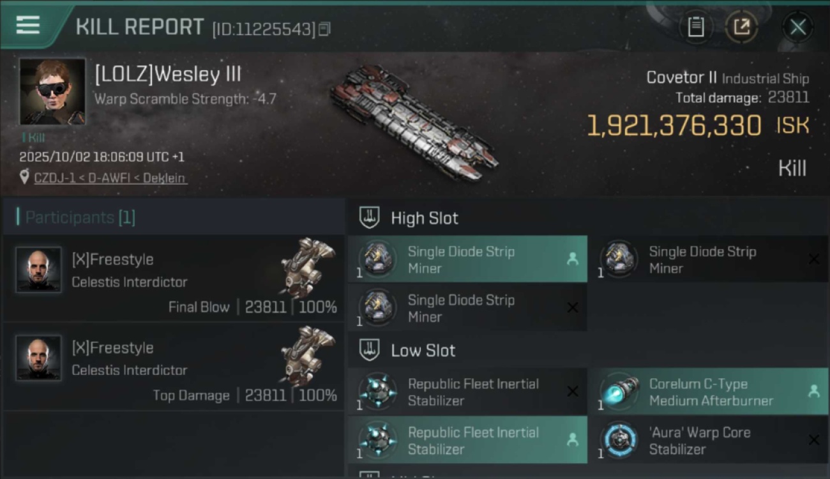Select the Wesley III pilot name
This screenshot has width=830, height=479.
pos(168,74)
